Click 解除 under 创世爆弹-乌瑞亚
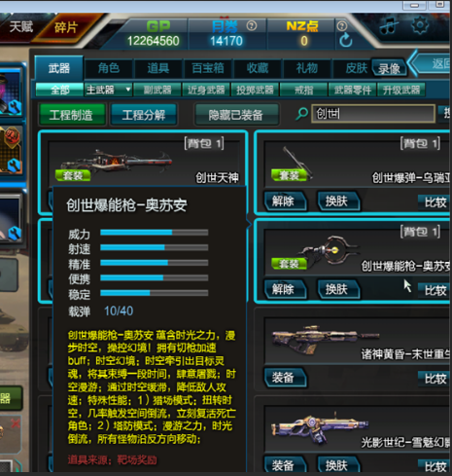 pyautogui.click(x=285, y=201)
